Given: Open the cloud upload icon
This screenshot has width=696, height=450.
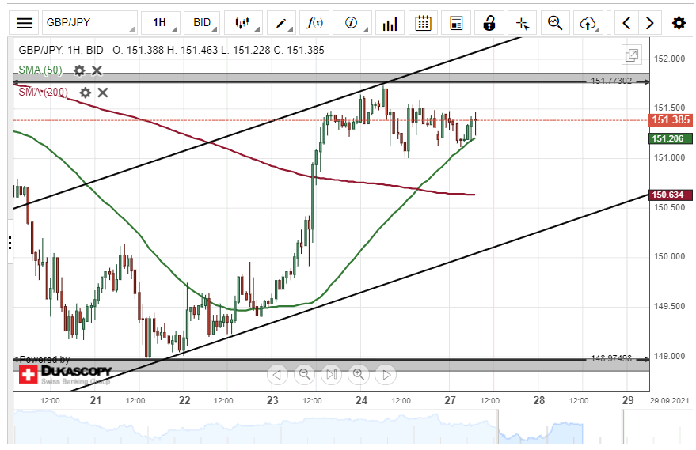Looking at the screenshot, I should (588, 23).
